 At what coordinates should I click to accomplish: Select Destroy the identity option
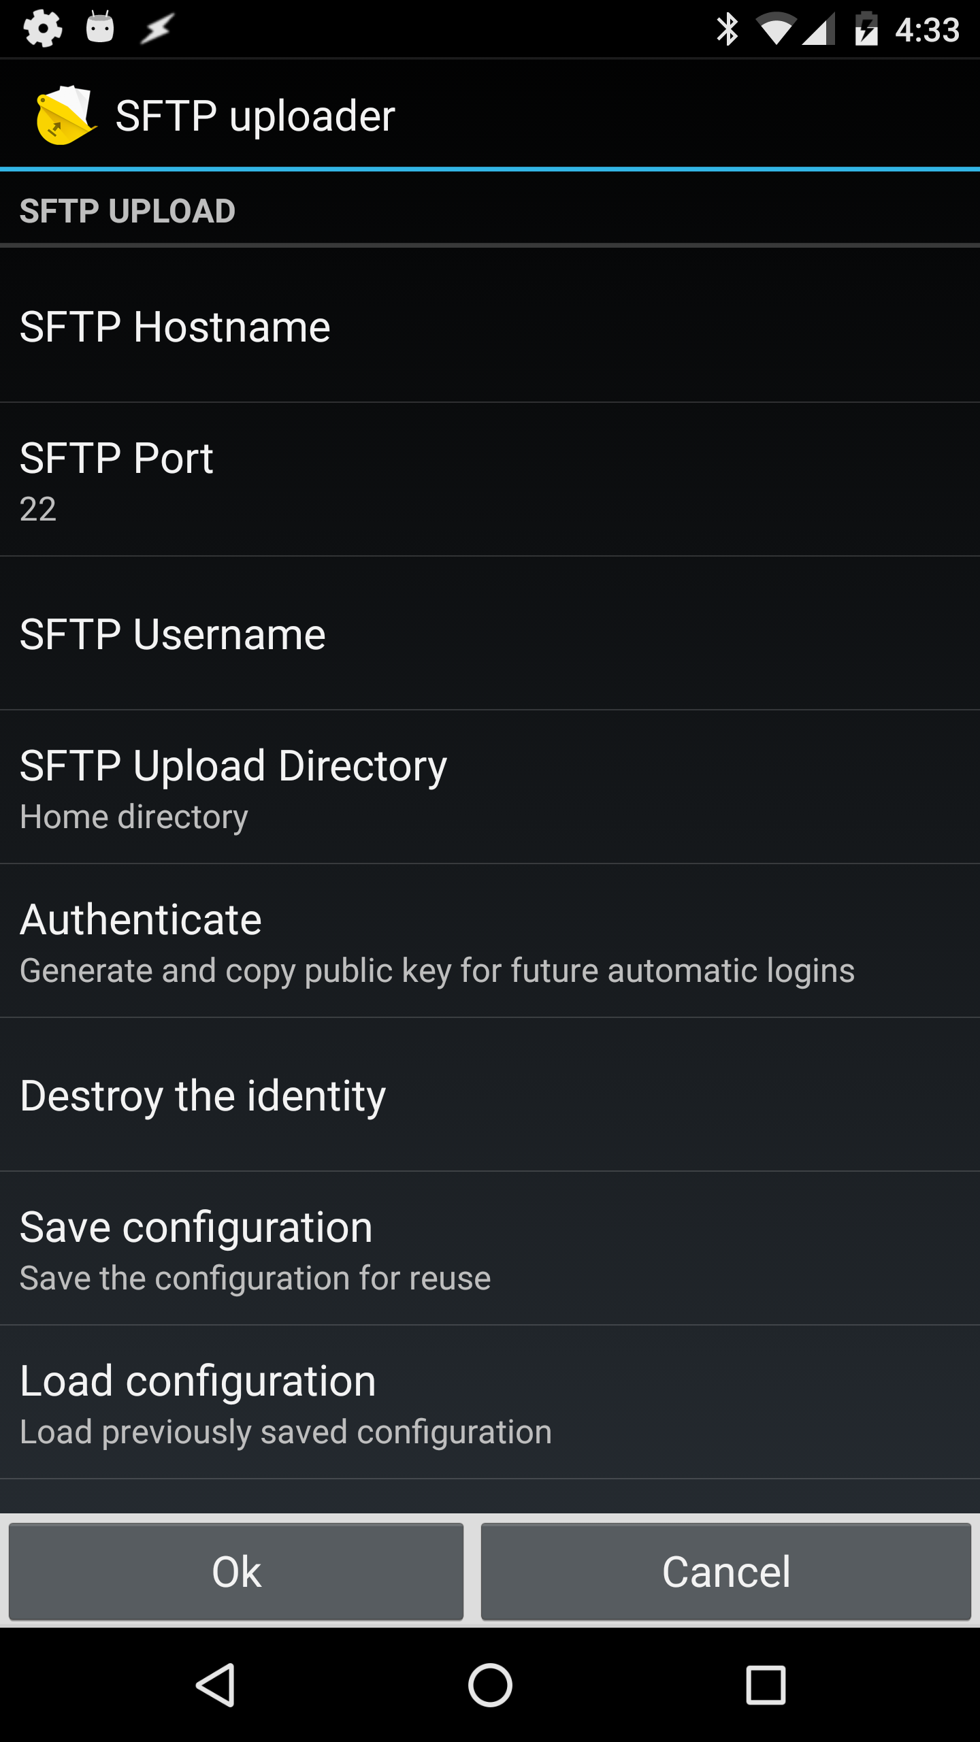pyautogui.click(x=490, y=1096)
